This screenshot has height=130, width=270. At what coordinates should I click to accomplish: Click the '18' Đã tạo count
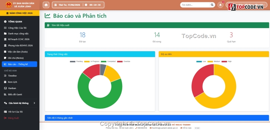[82, 35]
